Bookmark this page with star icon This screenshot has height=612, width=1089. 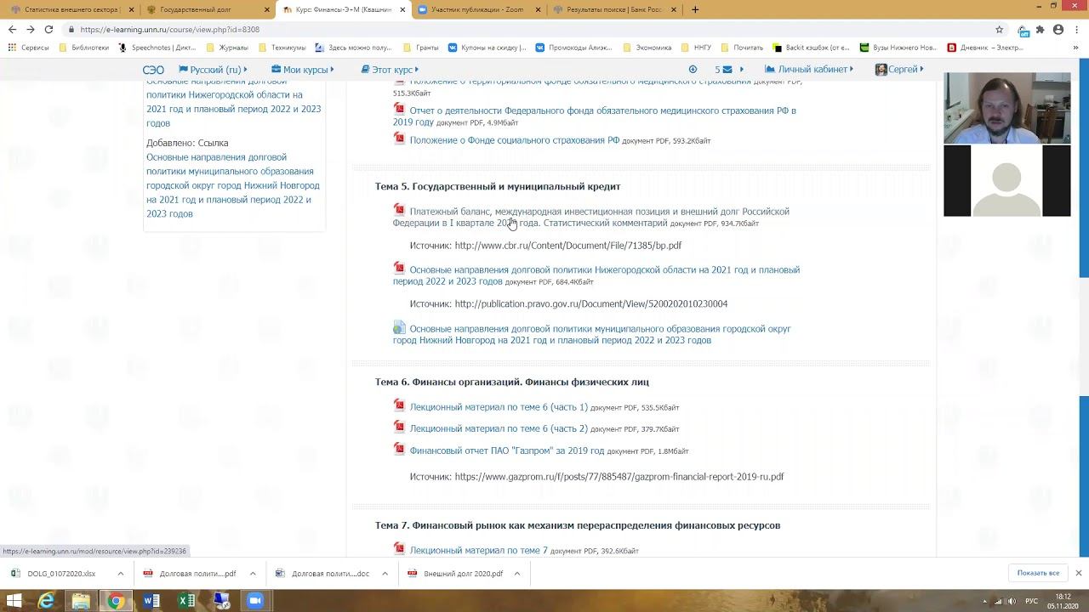pos(1000,29)
